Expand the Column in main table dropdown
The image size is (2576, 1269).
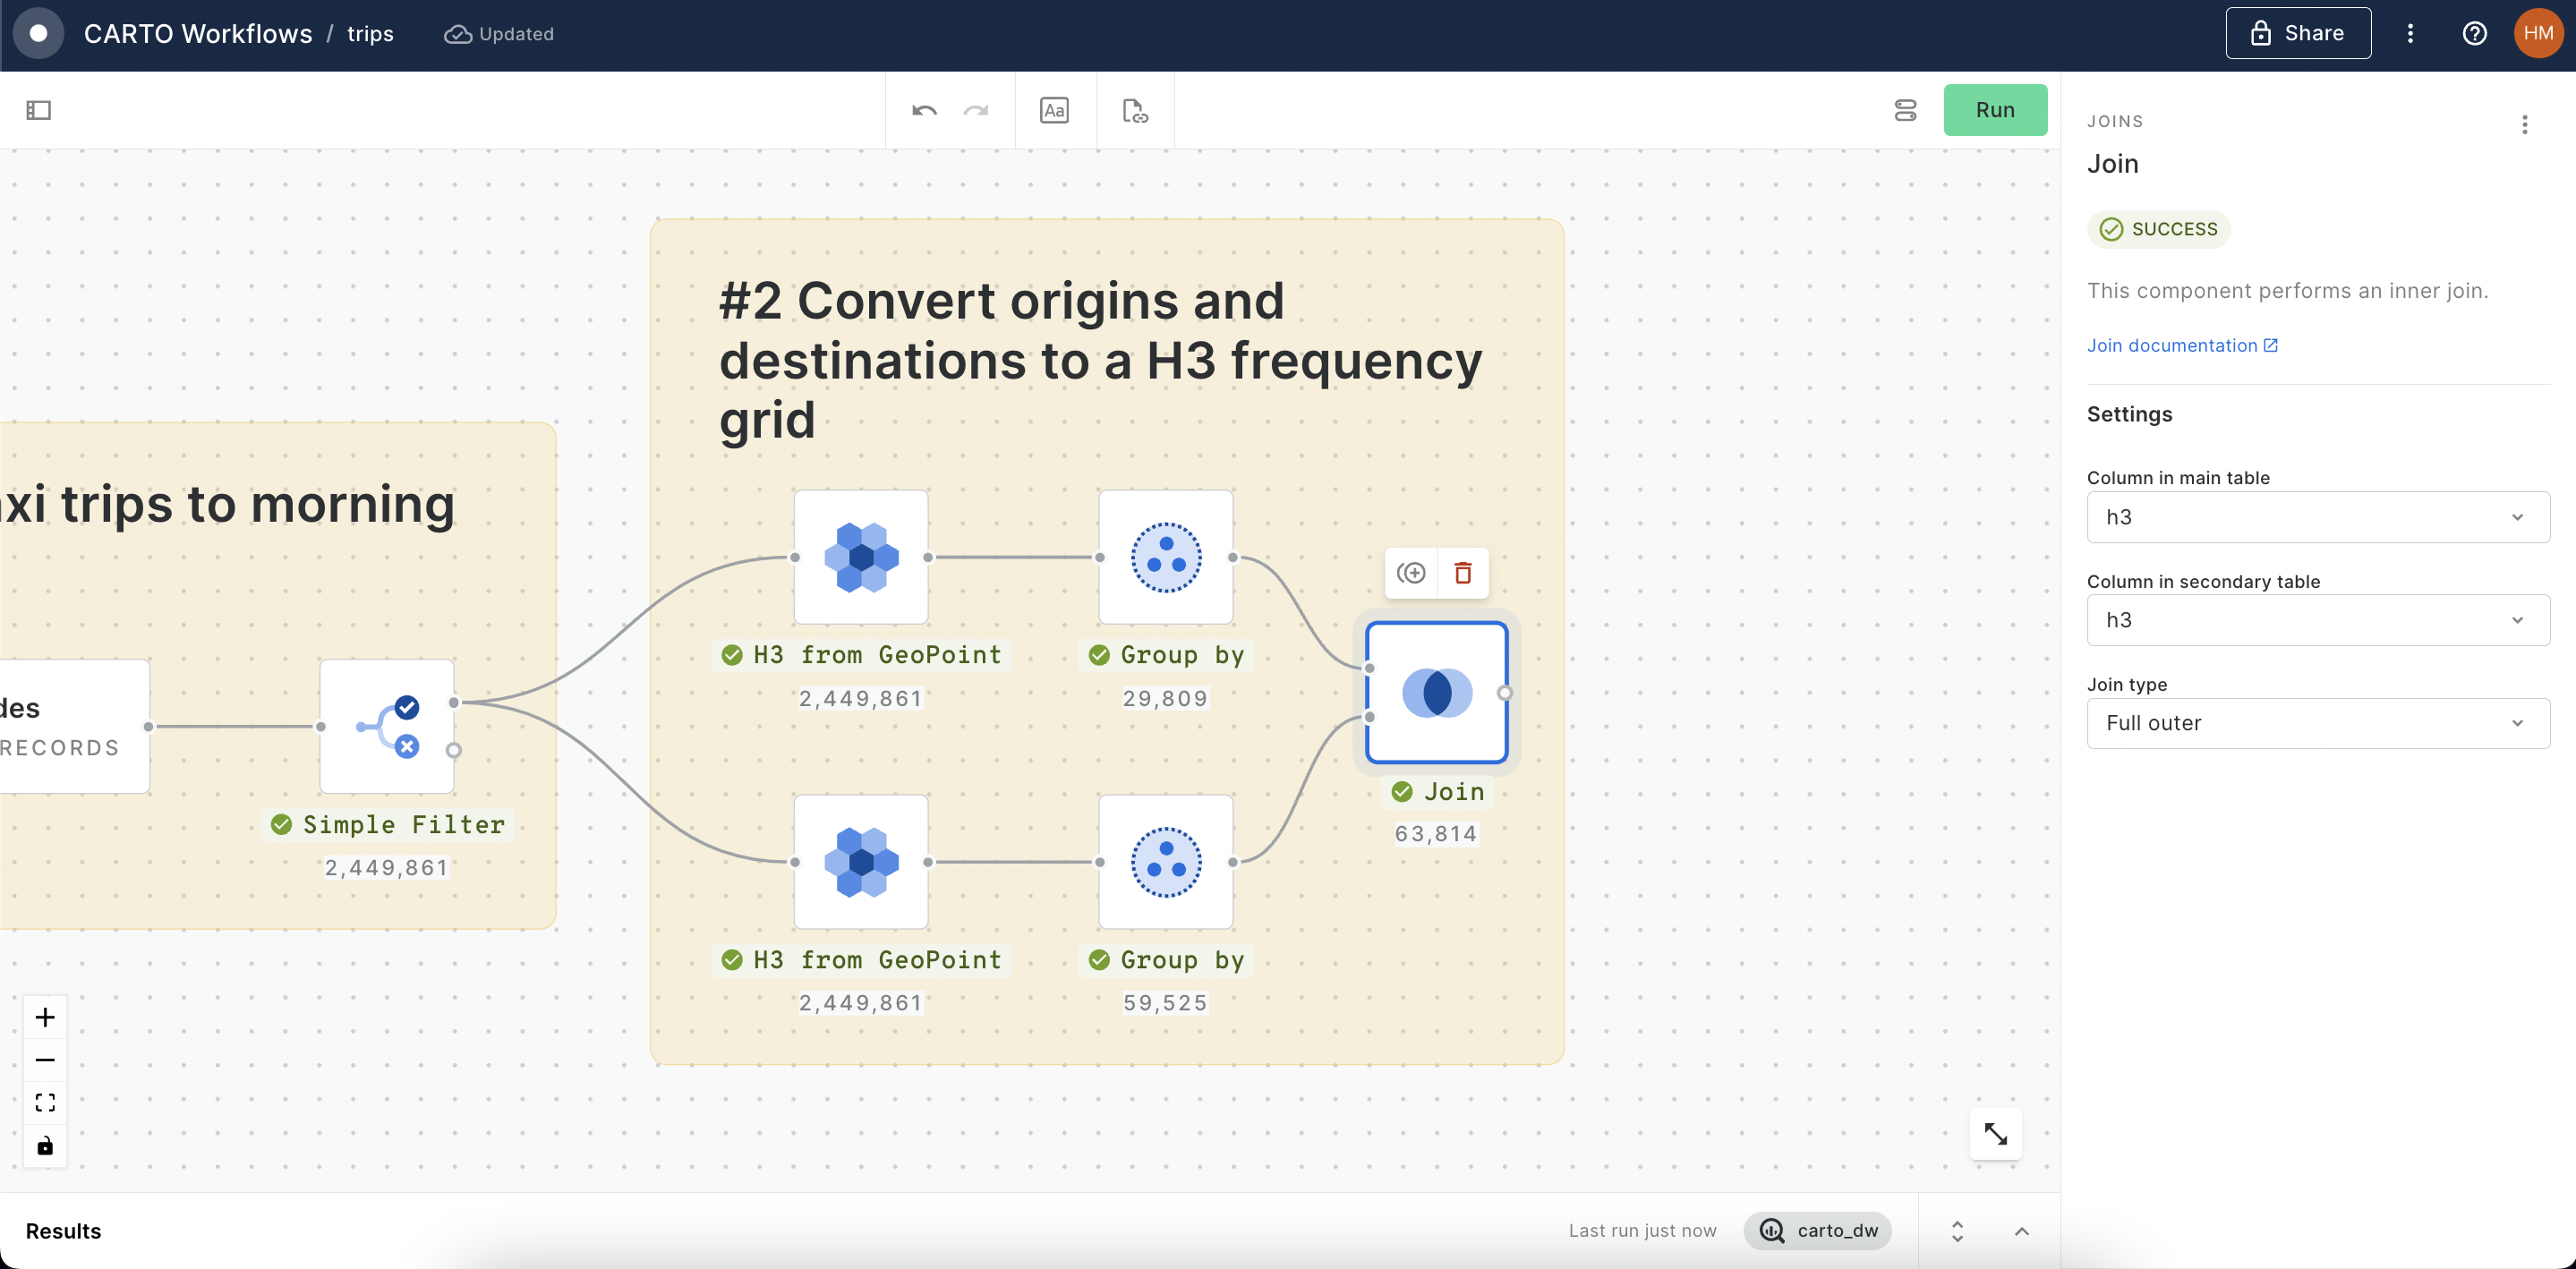tap(2318, 517)
